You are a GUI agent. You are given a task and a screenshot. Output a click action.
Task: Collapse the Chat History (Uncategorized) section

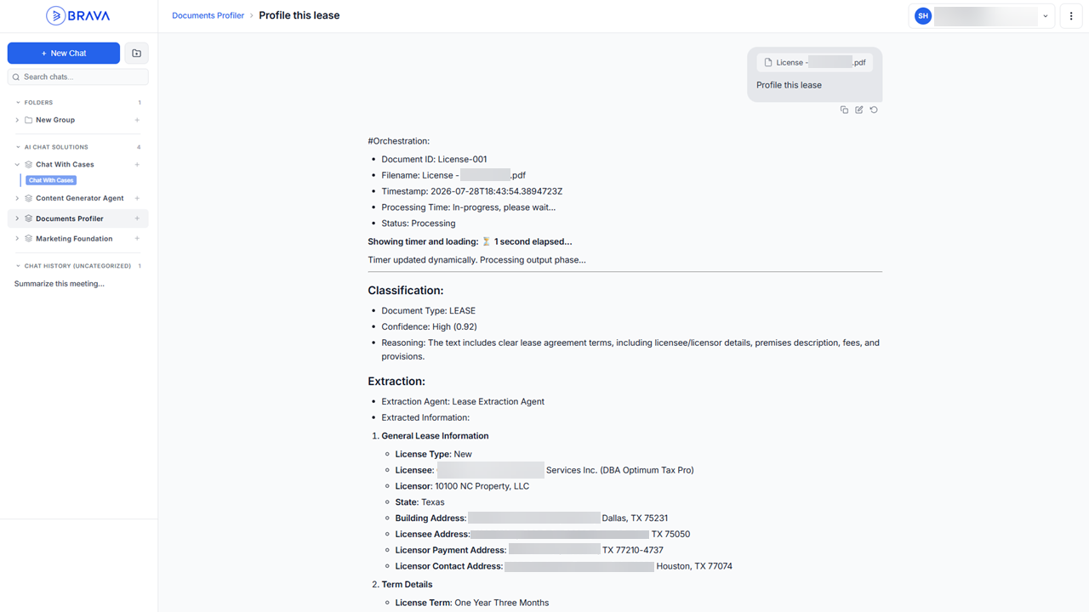[18, 266]
